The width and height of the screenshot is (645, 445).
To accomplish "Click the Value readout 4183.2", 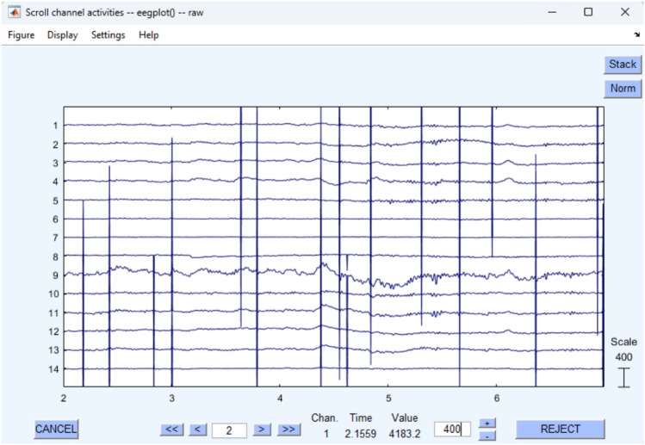I will click(405, 434).
